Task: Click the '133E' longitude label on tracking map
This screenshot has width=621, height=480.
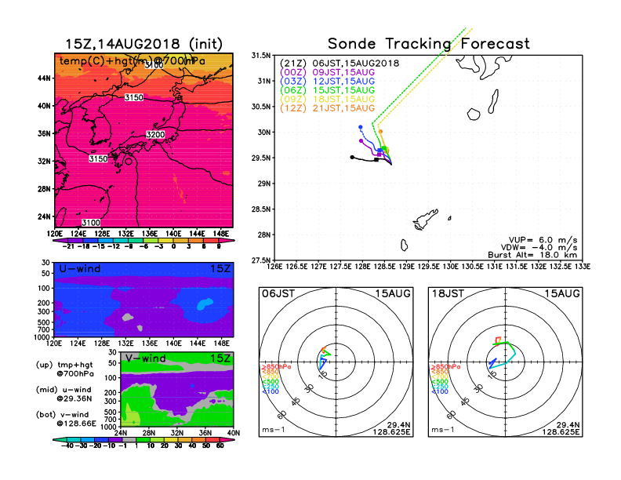Action: coord(583,267)
